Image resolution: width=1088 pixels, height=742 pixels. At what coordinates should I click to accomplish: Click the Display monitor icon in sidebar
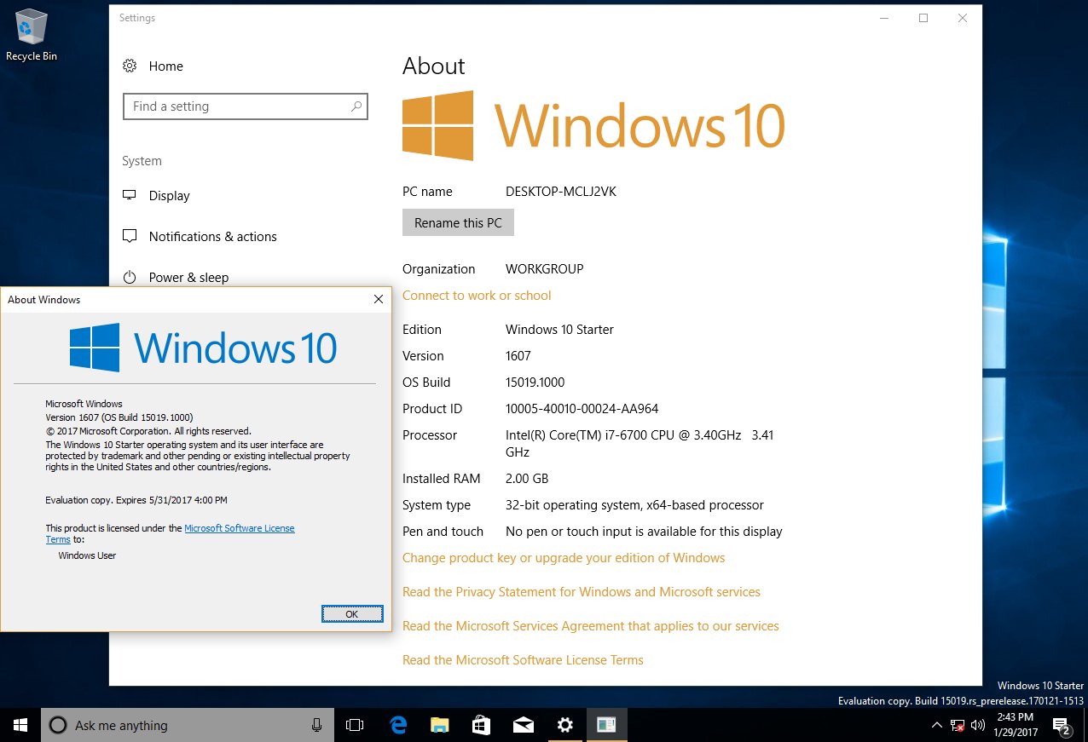point(130,195)
